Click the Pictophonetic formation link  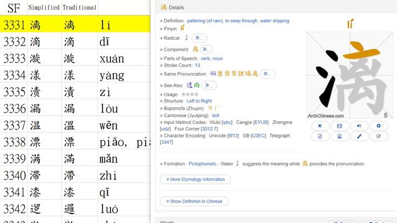(203, 164)
